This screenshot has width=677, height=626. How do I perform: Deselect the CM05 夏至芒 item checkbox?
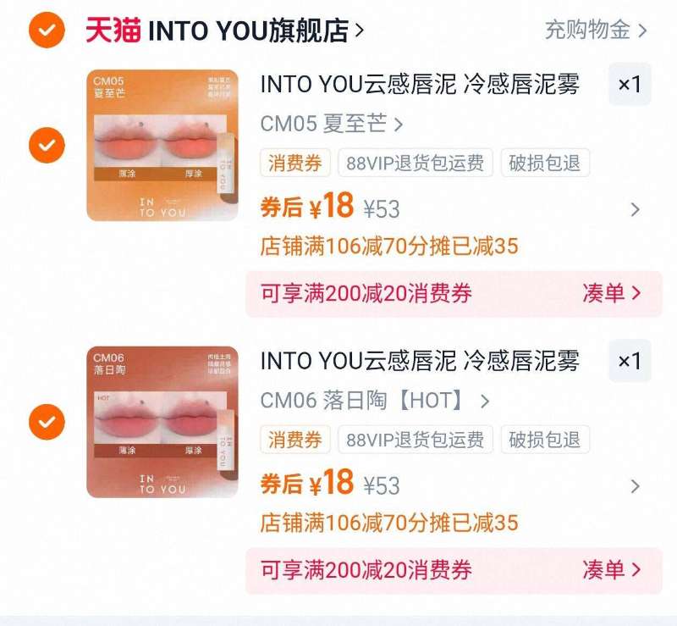47,145
